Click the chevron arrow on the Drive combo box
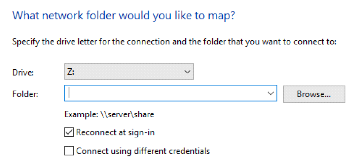This screenshot has height=161, width=360. [x=187, y=72]
